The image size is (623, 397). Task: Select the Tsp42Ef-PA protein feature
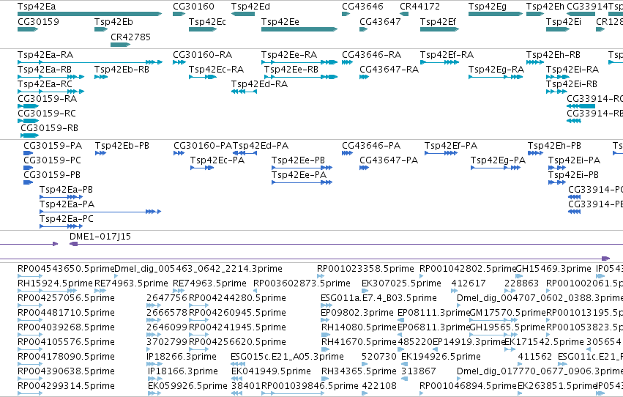(x=441, y=153)
